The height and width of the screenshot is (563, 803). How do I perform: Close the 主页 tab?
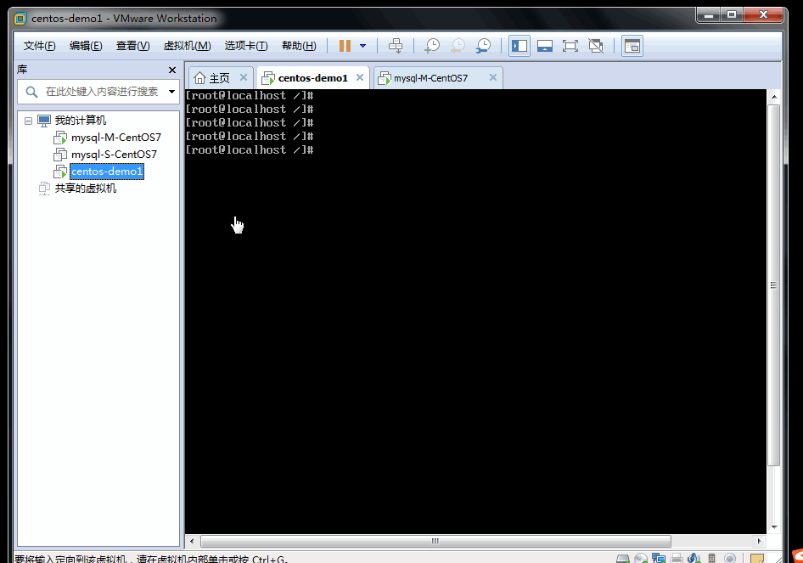(x=244, y=77)
